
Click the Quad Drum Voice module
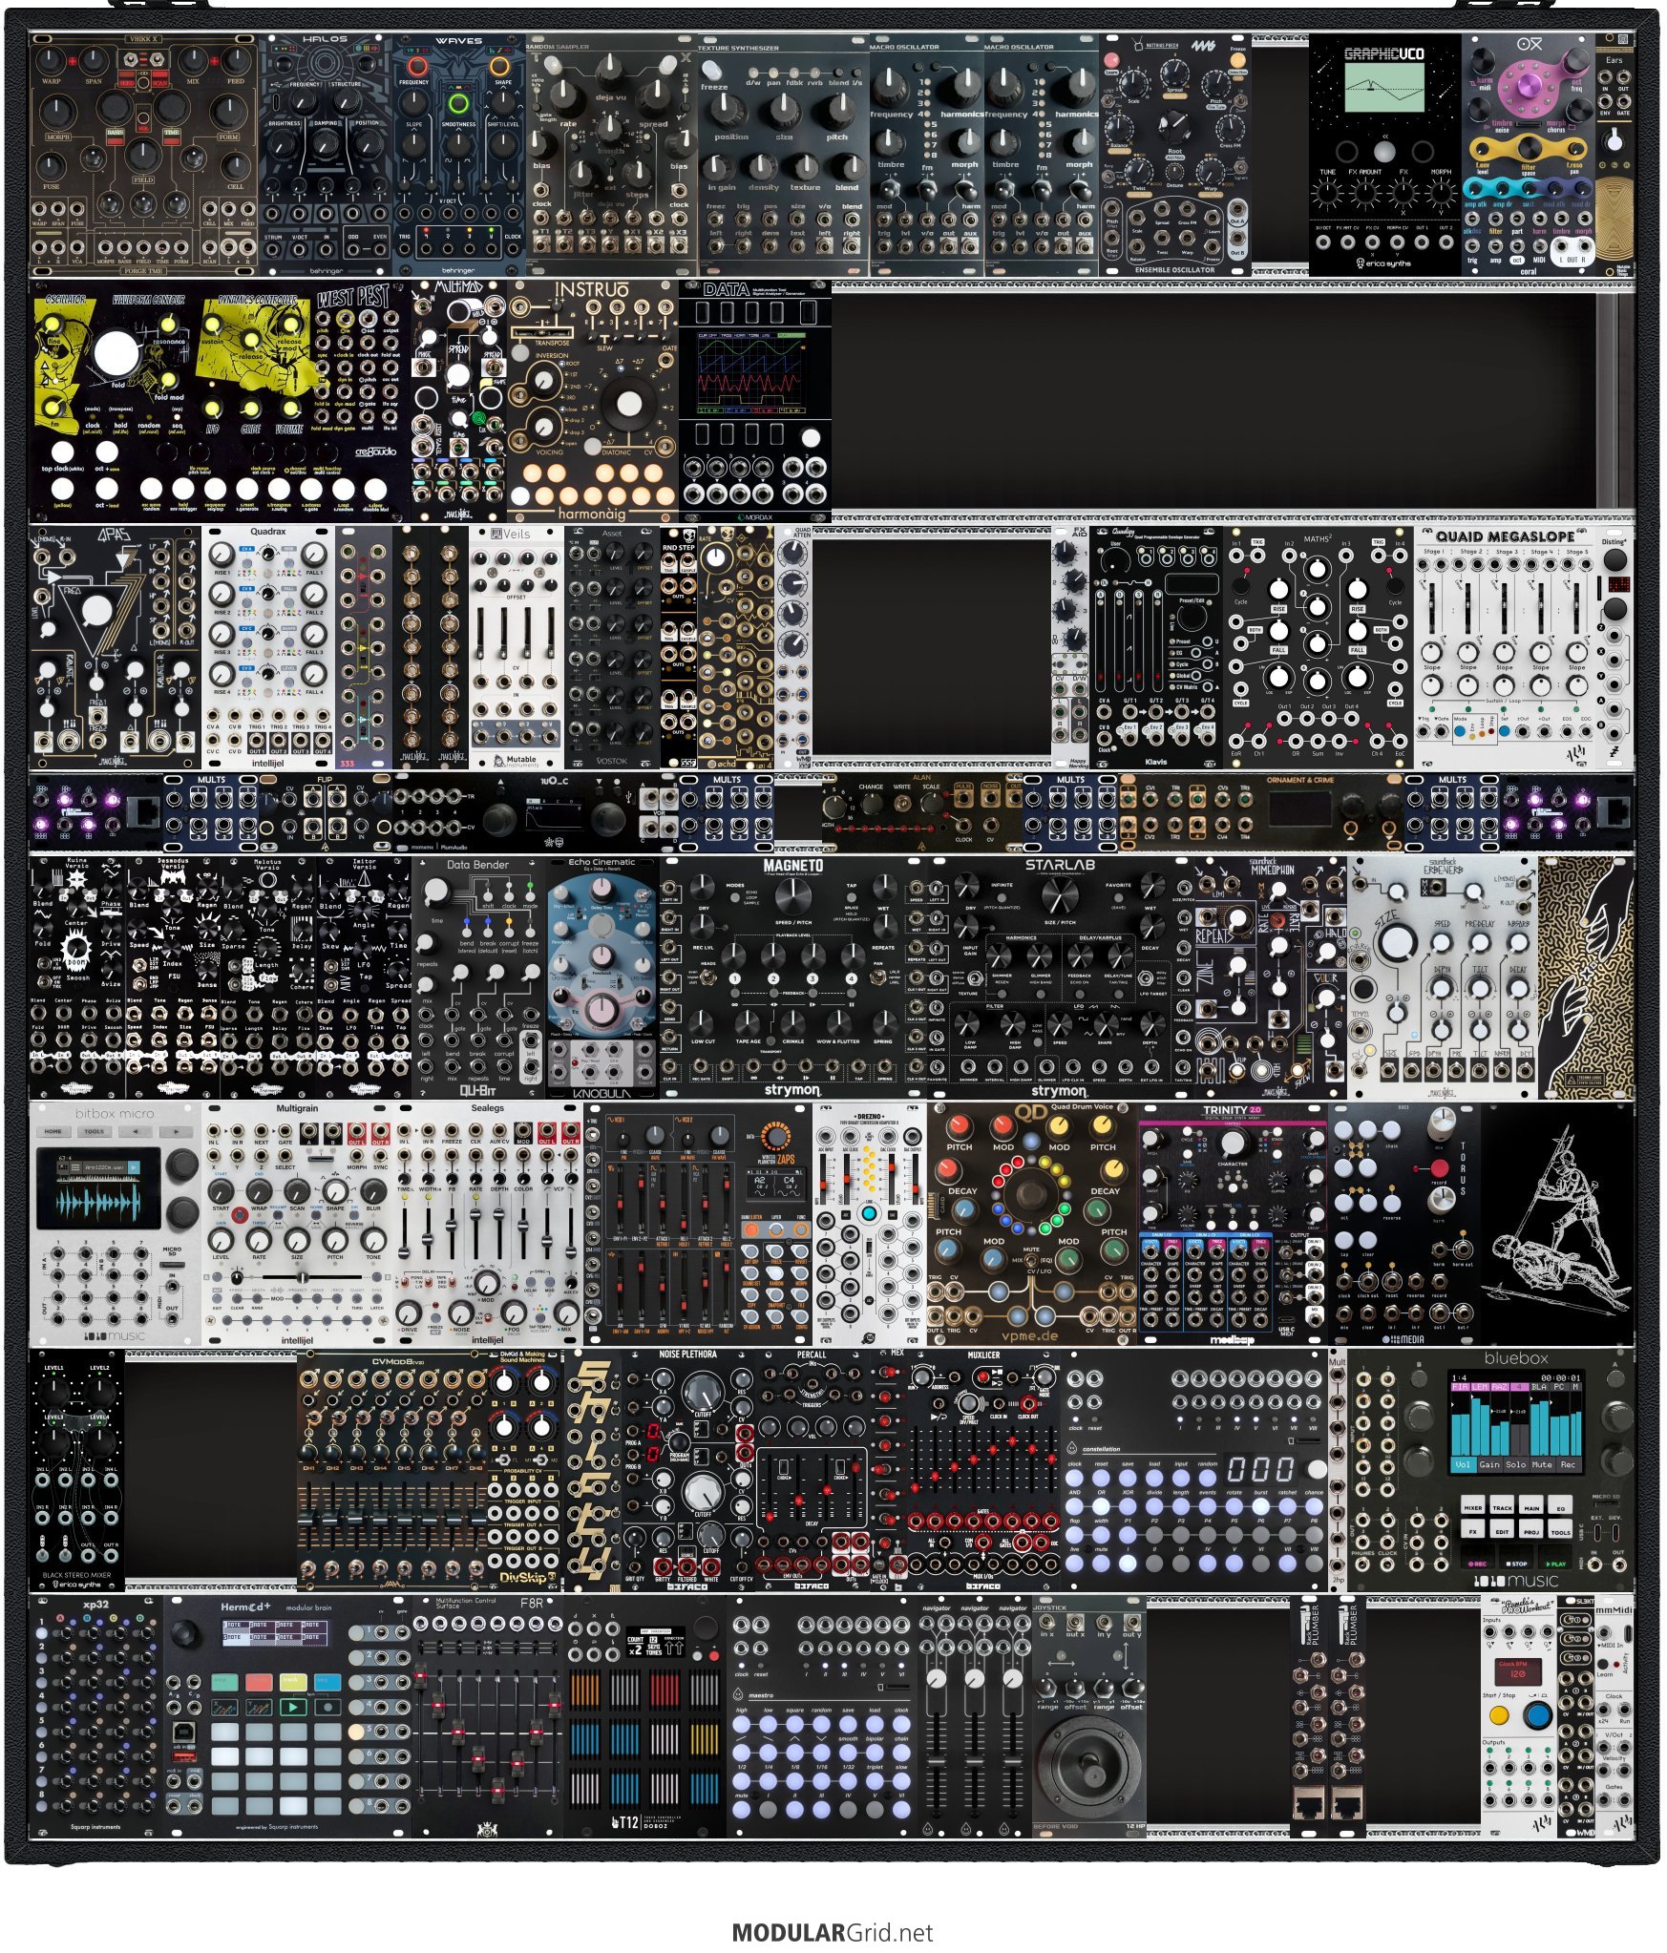[1031, 1225]
